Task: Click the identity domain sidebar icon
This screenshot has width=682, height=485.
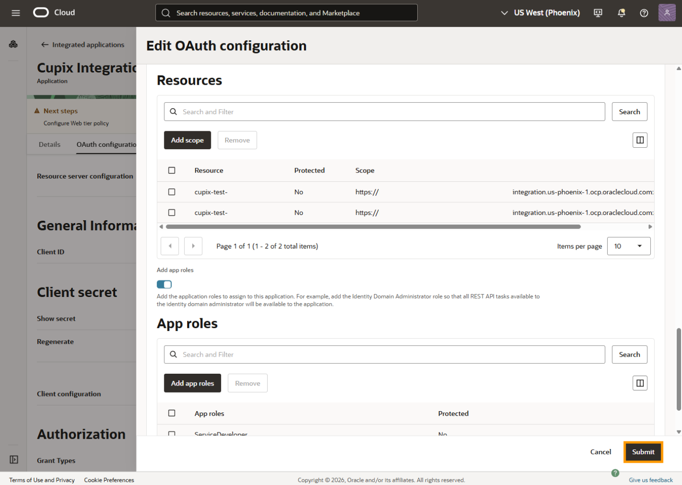Action: pos(13,44)
